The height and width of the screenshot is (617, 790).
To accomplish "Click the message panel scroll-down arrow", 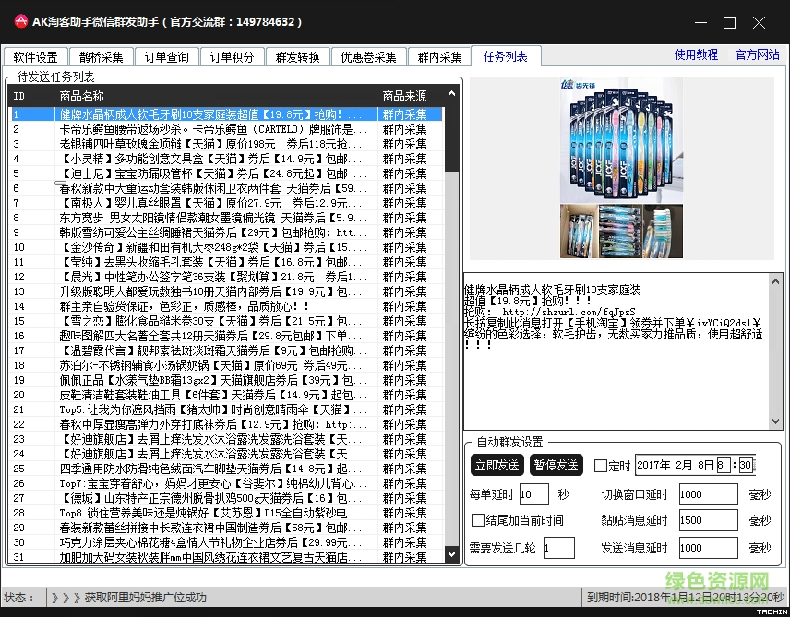I will click(773, 422).
